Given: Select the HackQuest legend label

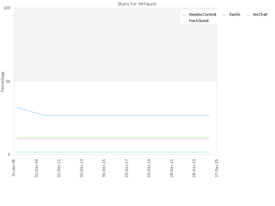Looking at the screenshot, I should point(199,21).
